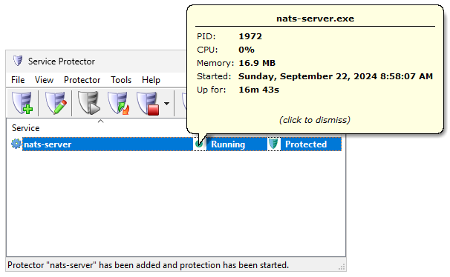Open the Help menu

coord(151,80)
